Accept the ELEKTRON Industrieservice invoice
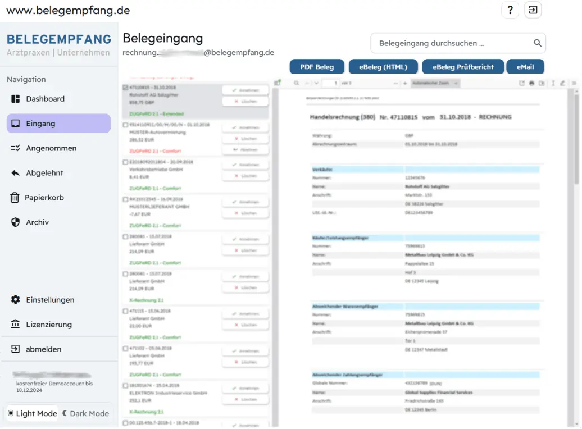The height and width of the screenshot is (429, 582). (x=245, y=388)
